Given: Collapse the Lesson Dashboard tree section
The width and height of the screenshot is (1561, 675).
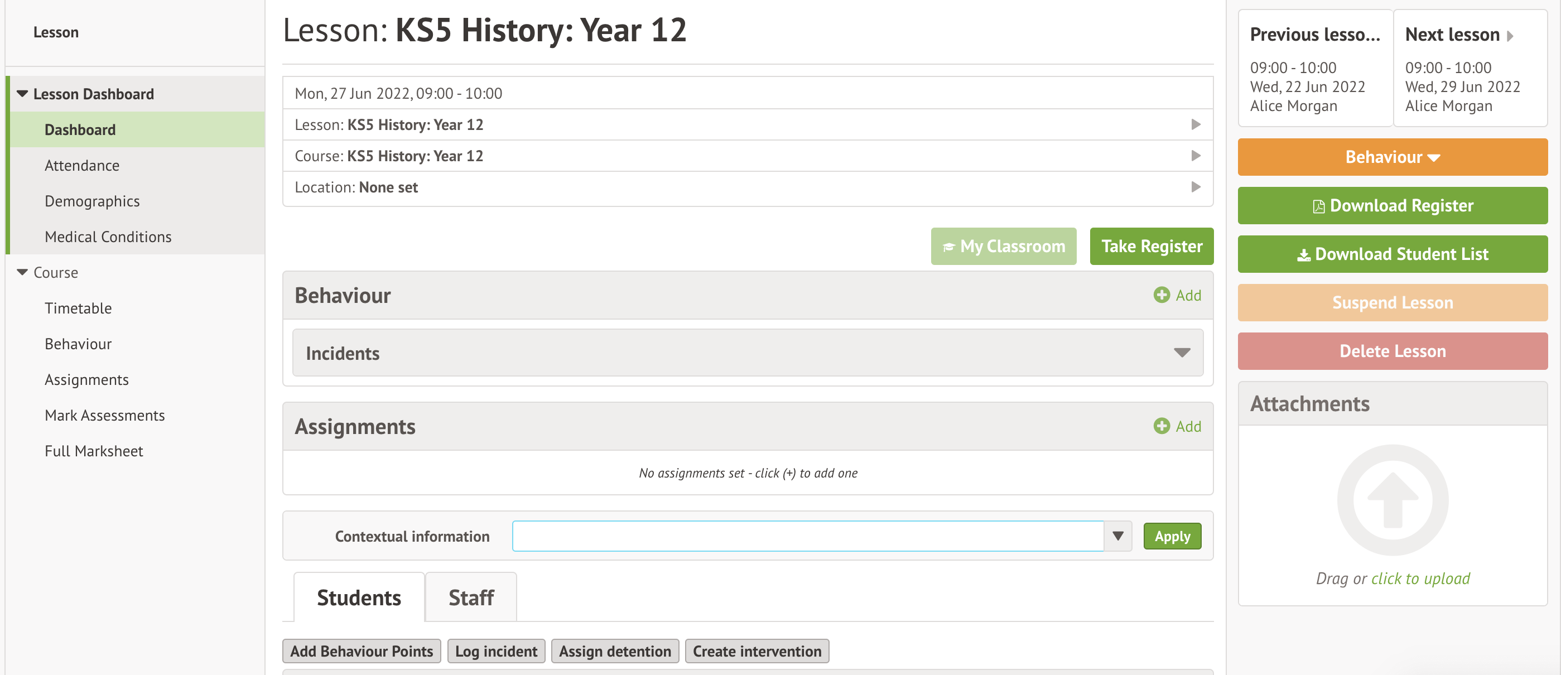Looking at the screenshot, I should pyautogui.click(x=22, y=94).
